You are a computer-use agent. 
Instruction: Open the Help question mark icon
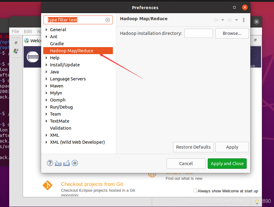[x=50, y=163]
